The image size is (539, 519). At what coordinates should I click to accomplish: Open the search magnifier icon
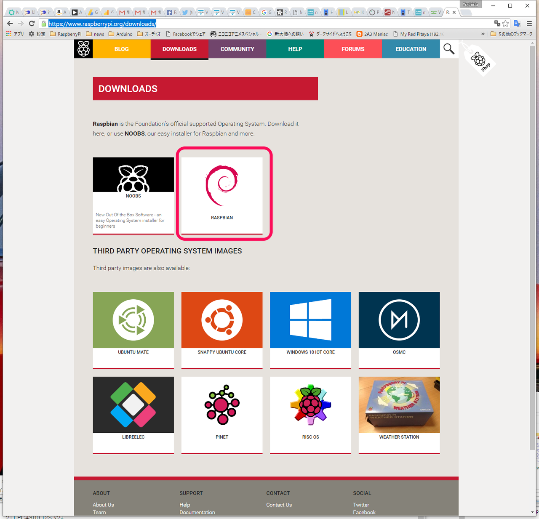pos(449,49)
